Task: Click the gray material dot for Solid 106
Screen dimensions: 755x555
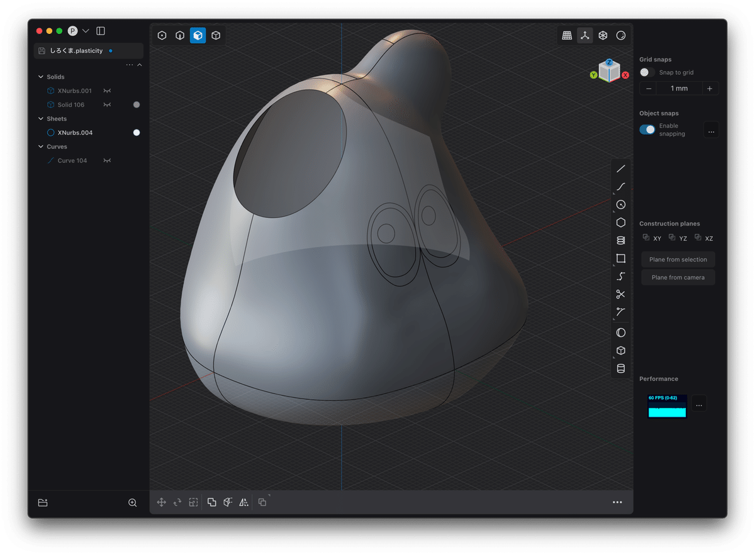Action: [x=137, y=105]
